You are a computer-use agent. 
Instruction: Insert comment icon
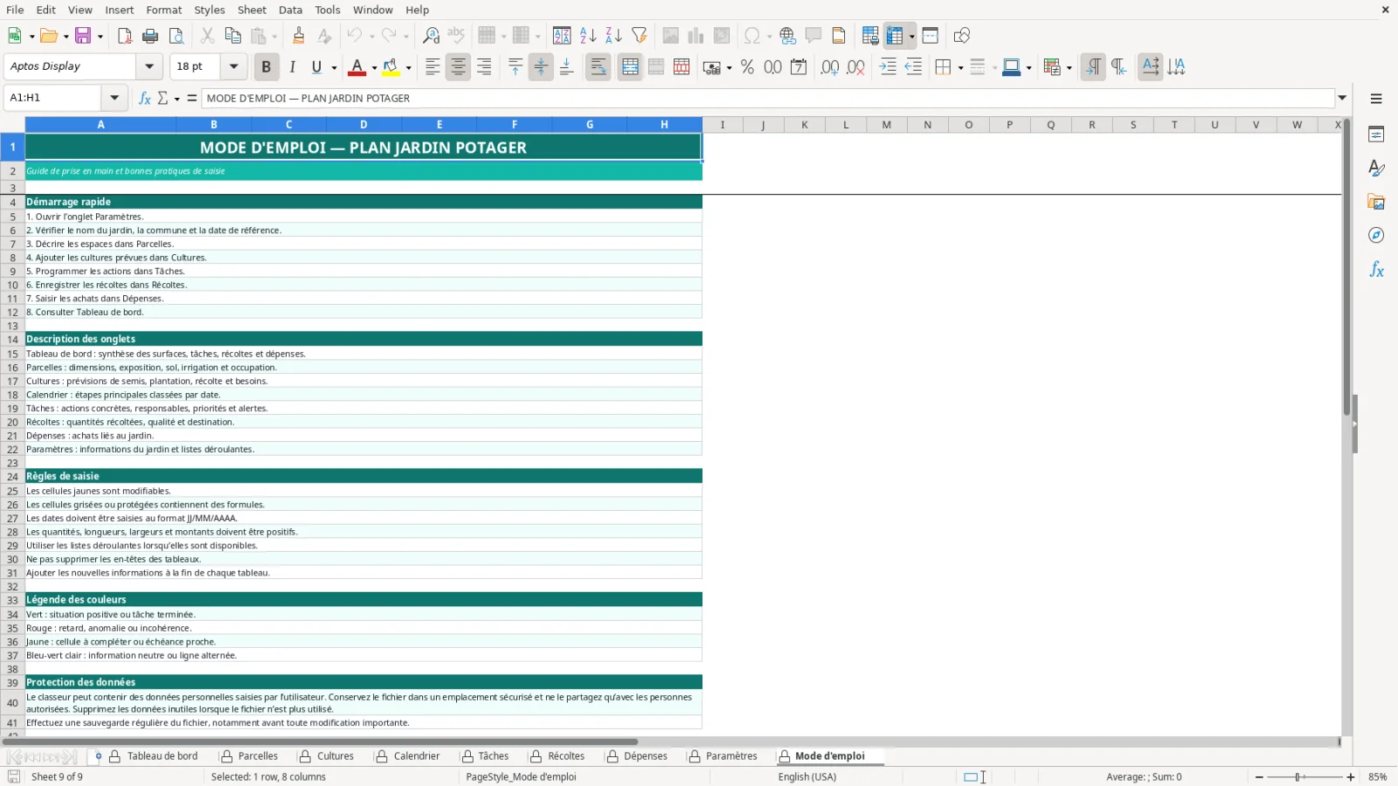[x=813, y=36]
